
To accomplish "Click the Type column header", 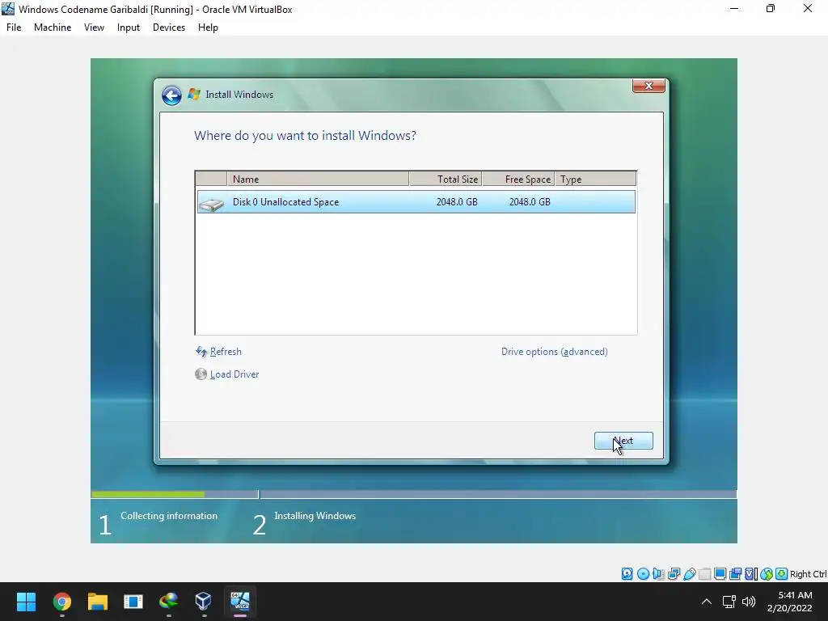I will click(x=596, y=180).
